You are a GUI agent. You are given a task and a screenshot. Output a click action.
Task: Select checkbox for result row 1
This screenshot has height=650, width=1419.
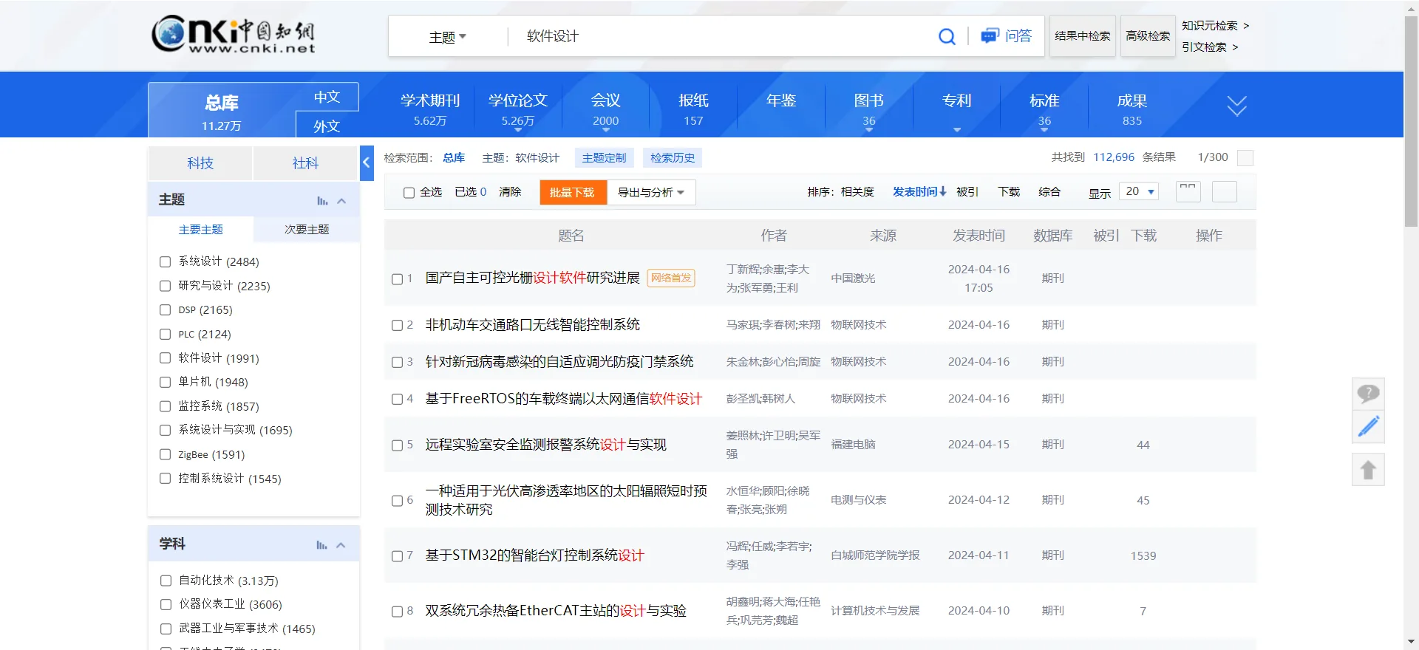(397, 279)
